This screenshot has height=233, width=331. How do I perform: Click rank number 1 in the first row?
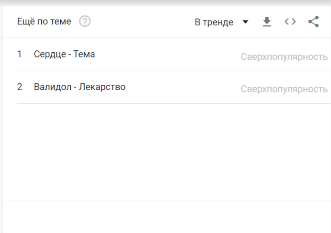pyautogui.click(x=19, y=54)
